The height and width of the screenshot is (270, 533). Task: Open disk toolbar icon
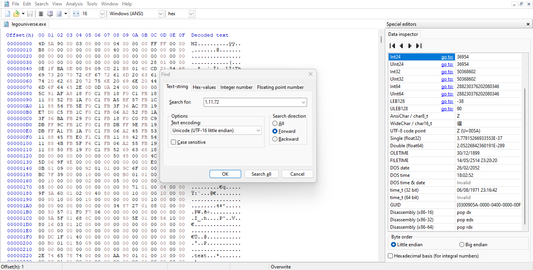50,14
